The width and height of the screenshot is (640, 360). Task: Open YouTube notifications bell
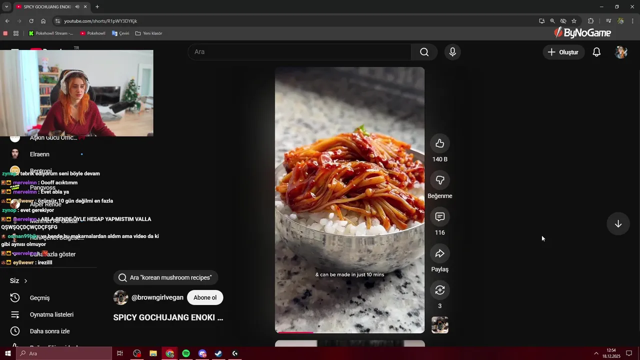pos(596,52)
